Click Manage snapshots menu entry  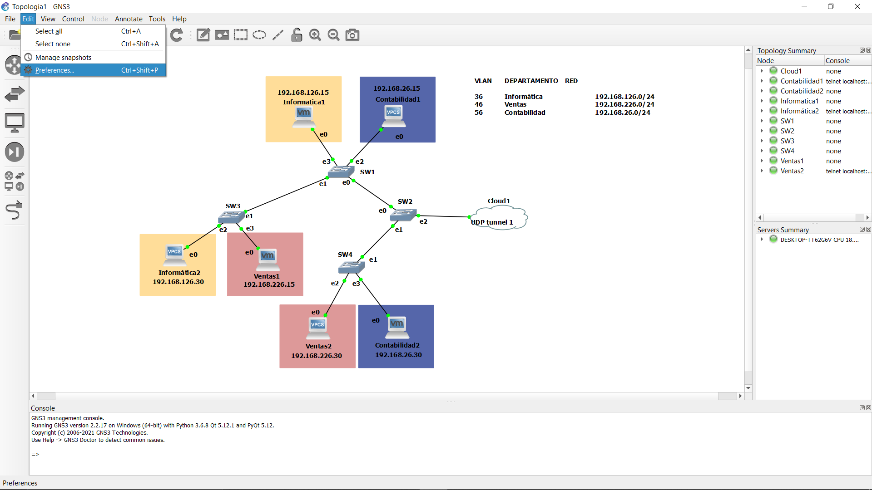coord(63,58)
